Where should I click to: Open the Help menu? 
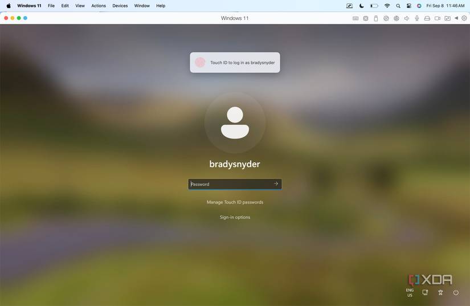161,6
